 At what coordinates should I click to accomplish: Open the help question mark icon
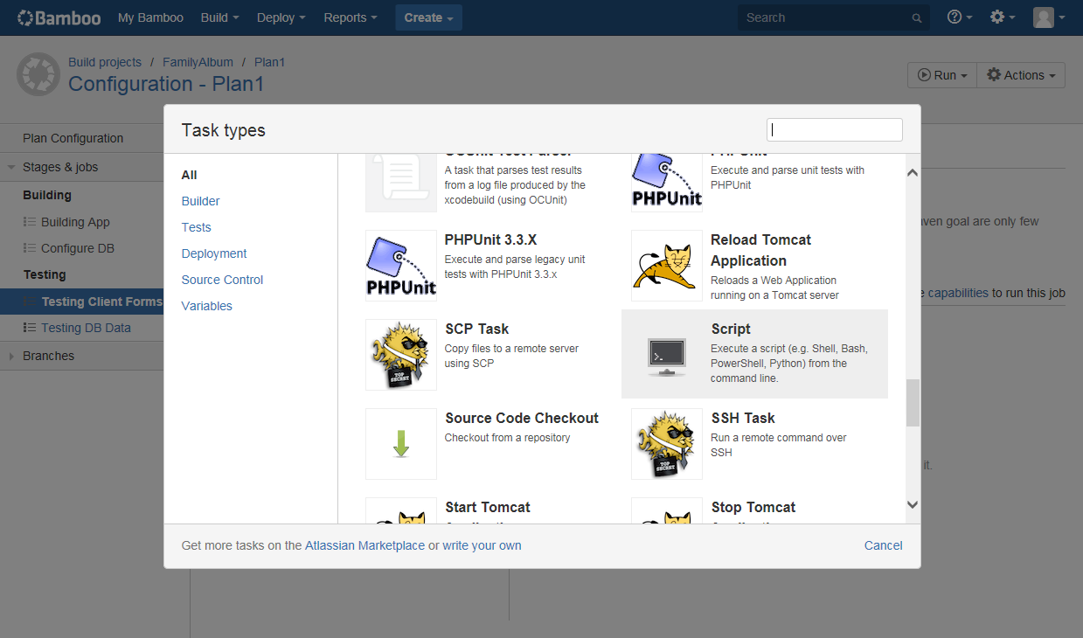(x=955, y=17)
